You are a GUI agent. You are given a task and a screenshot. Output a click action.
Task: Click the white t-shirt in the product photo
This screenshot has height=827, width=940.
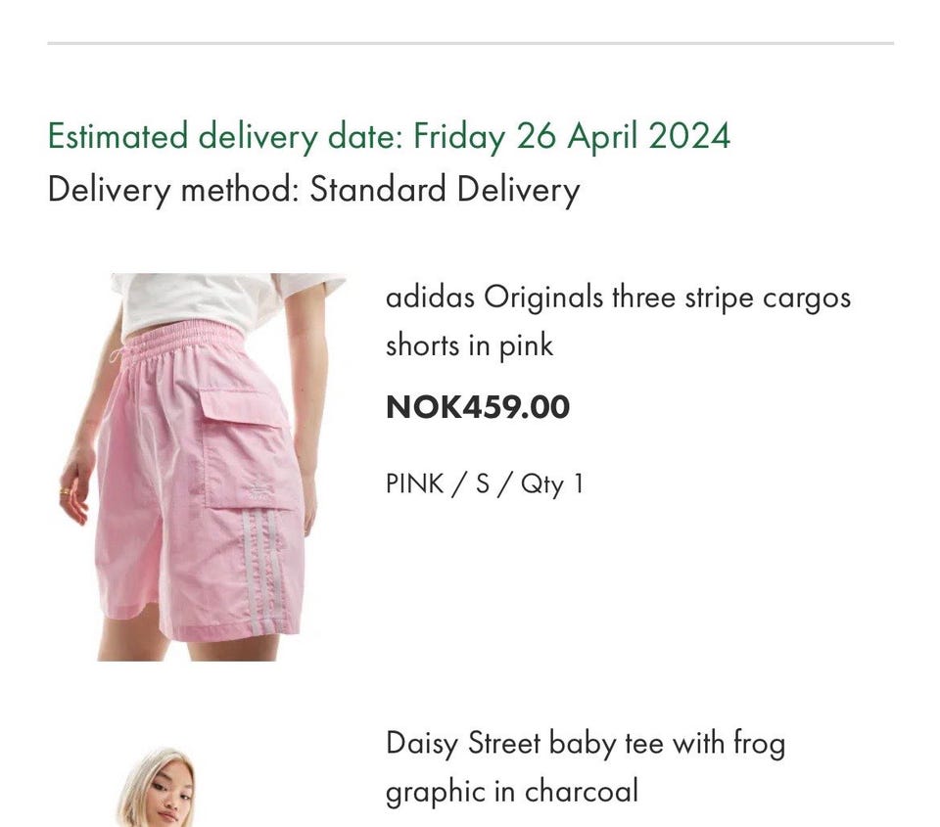[x=226, y=299]
